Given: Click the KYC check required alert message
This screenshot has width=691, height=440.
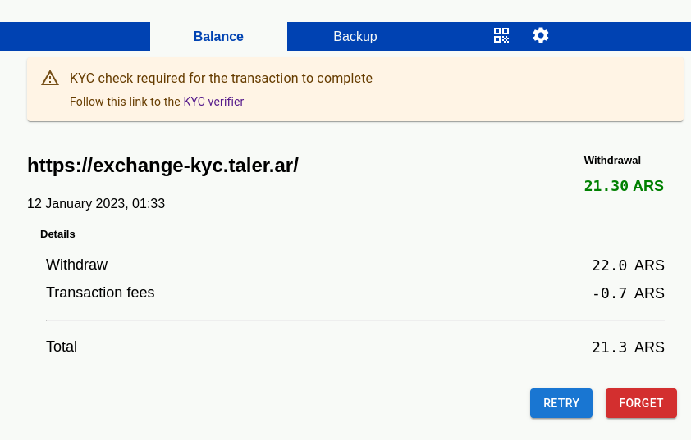Looking at the screenshot, I should pos(222,79).
